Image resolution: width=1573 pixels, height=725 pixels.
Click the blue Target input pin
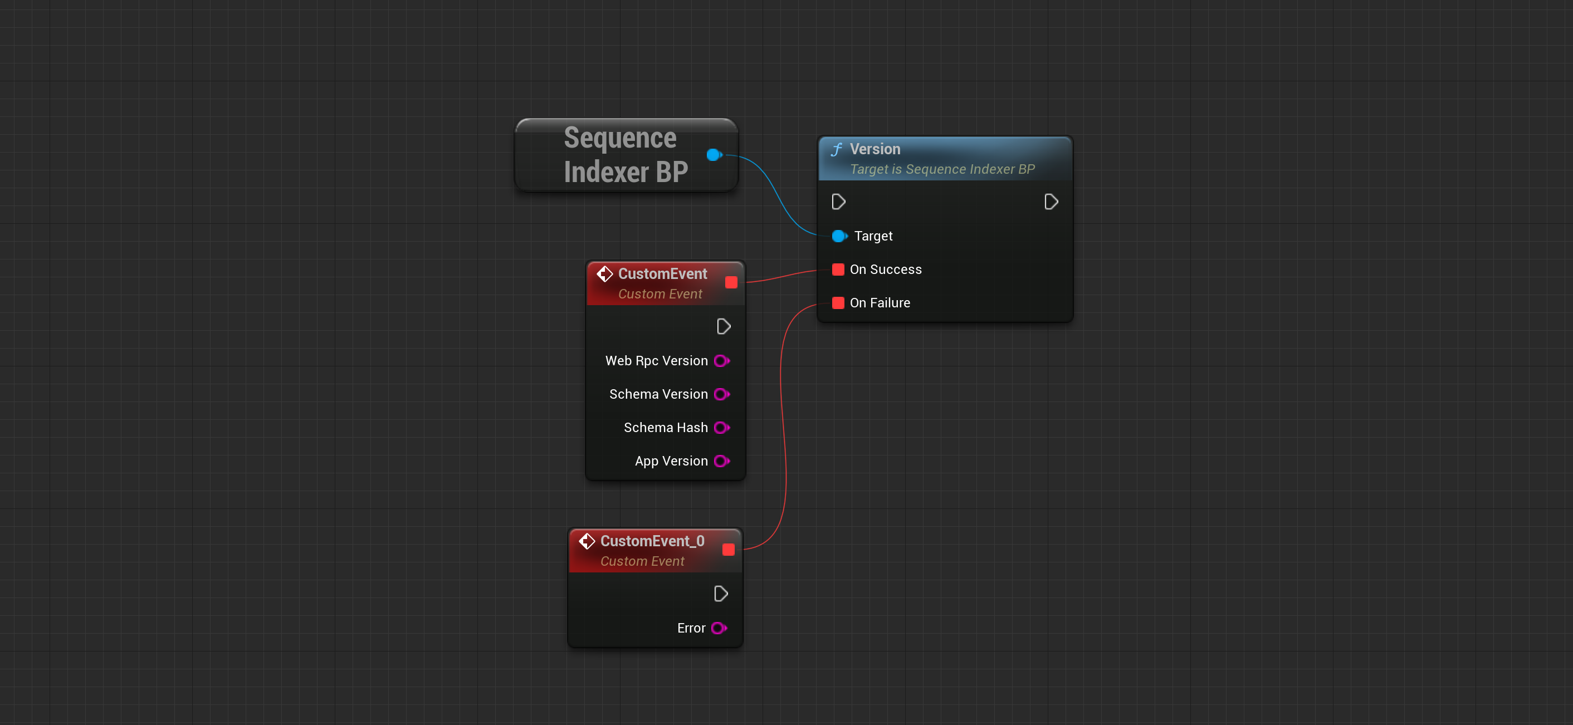839,236
